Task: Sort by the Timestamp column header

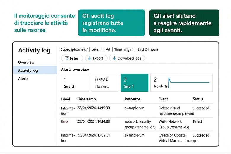Action: tap(86, 99)
